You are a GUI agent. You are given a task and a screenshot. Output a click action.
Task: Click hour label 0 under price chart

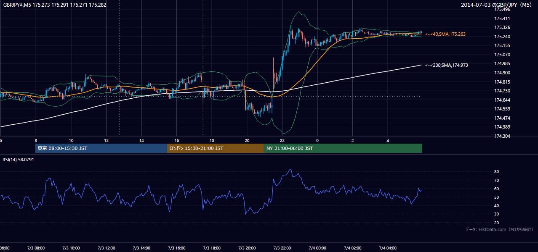click(x=317, y=141)
